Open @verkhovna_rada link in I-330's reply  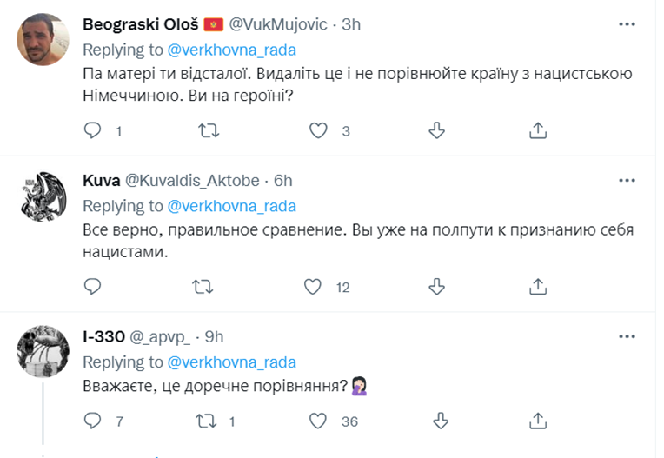coord(231,362)
